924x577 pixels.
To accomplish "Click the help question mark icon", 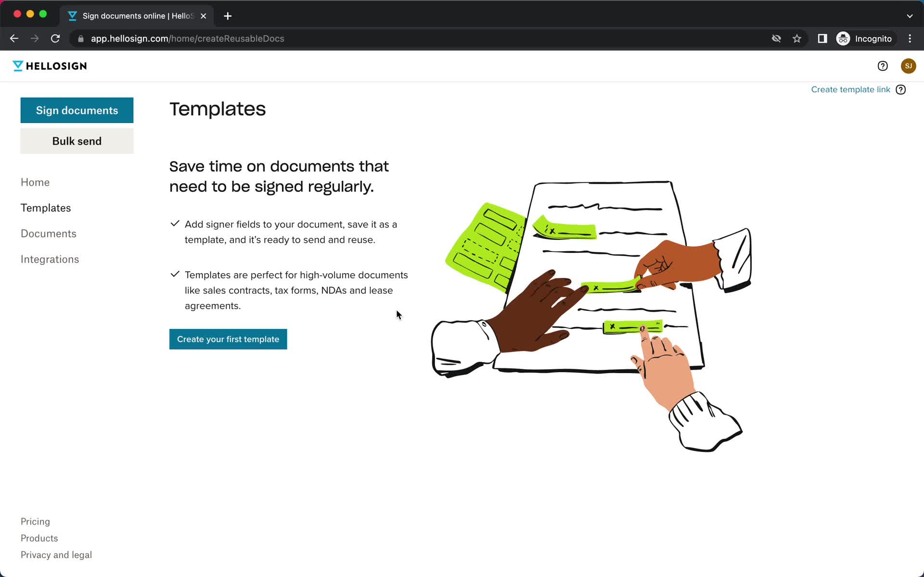I will (883, 66).
